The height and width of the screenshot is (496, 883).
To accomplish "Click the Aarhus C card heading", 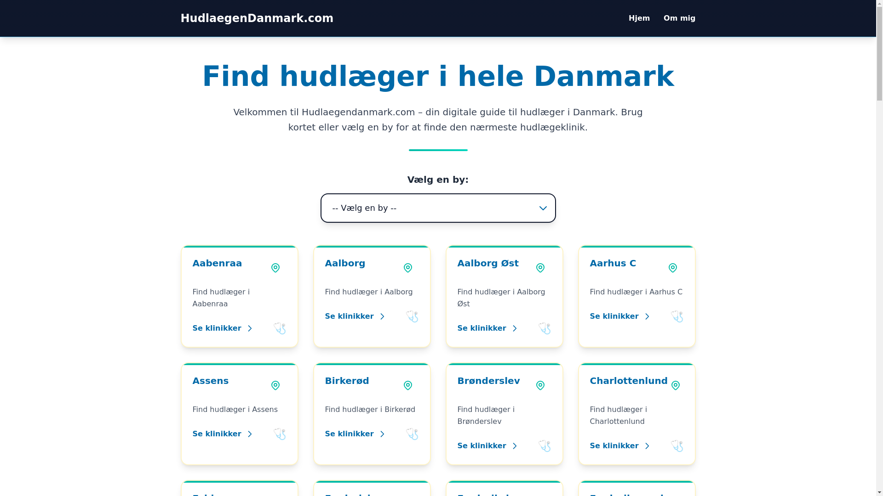I will click(613, 263).
